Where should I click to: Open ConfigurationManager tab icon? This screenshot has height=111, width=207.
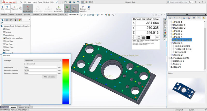point(11,20)
